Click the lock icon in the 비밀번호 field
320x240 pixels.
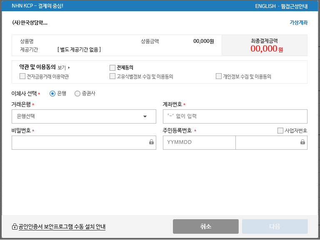pos(151,142)
